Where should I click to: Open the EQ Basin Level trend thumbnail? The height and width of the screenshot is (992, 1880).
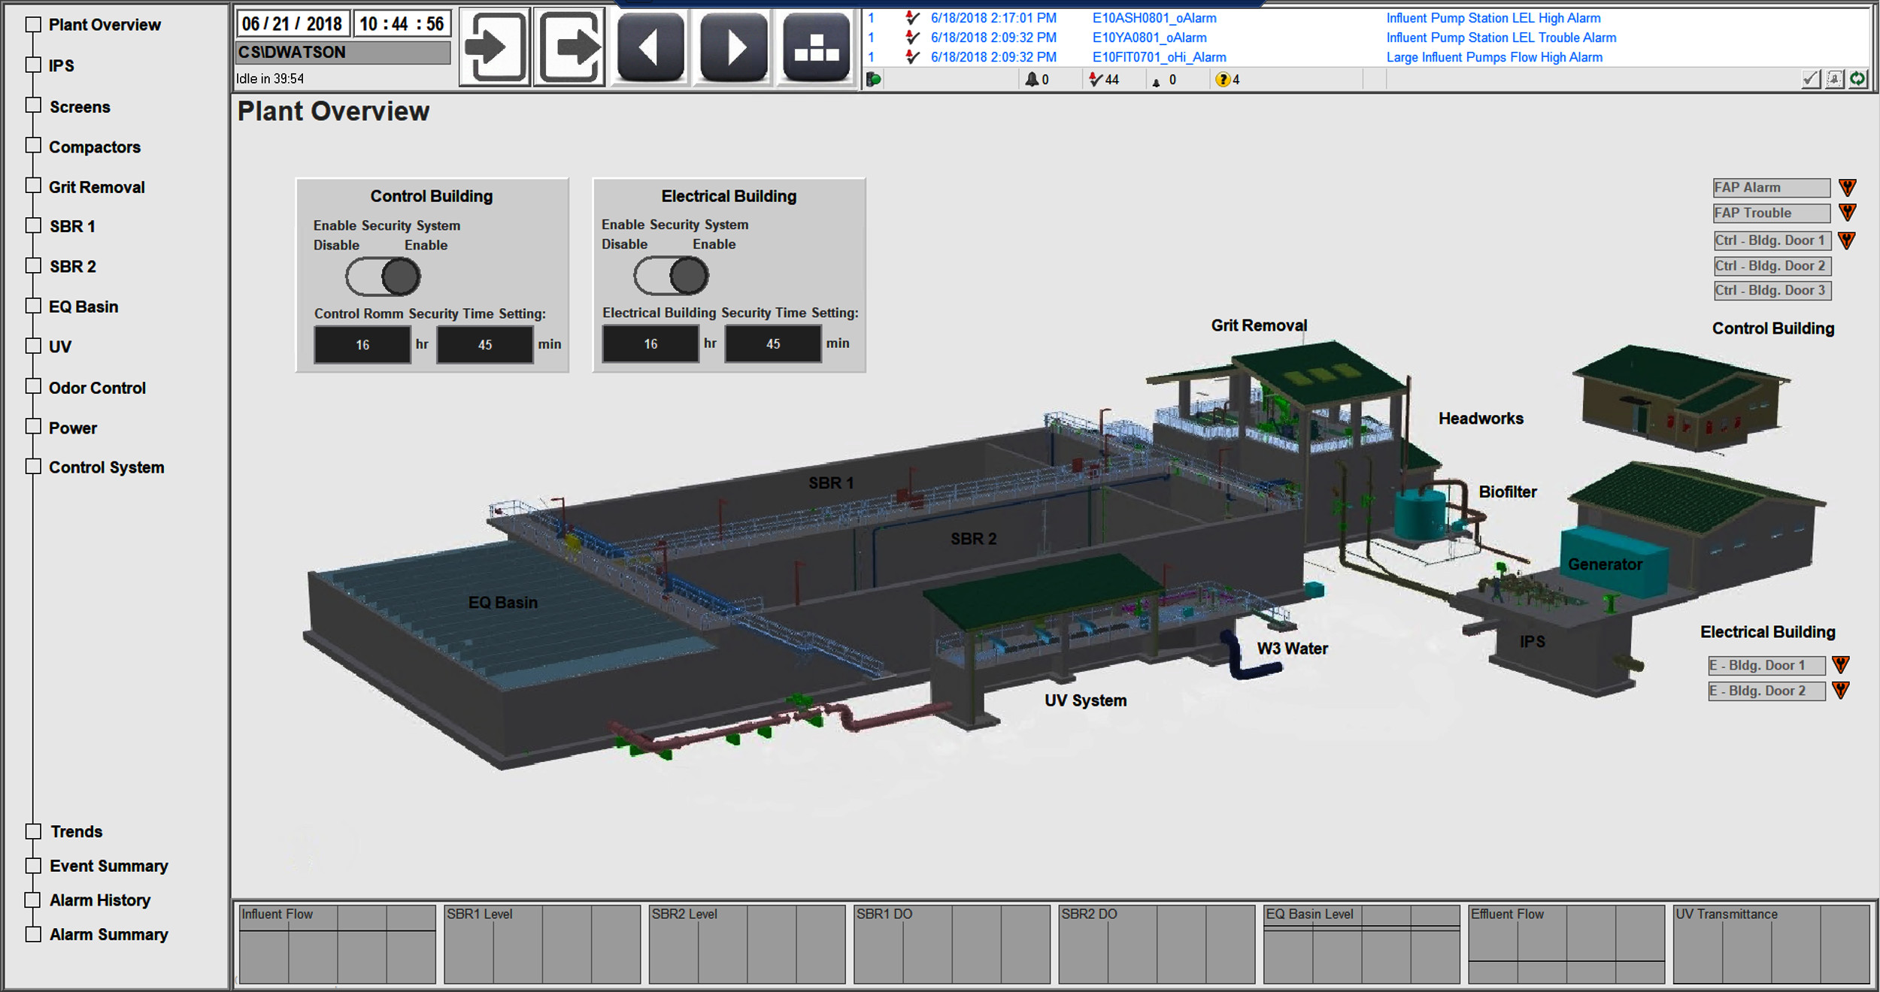pyautogui.click(x=1362, y=945)
